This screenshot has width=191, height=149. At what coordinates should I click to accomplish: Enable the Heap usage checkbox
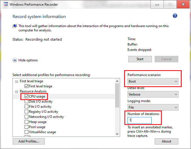tap(26, 122)
